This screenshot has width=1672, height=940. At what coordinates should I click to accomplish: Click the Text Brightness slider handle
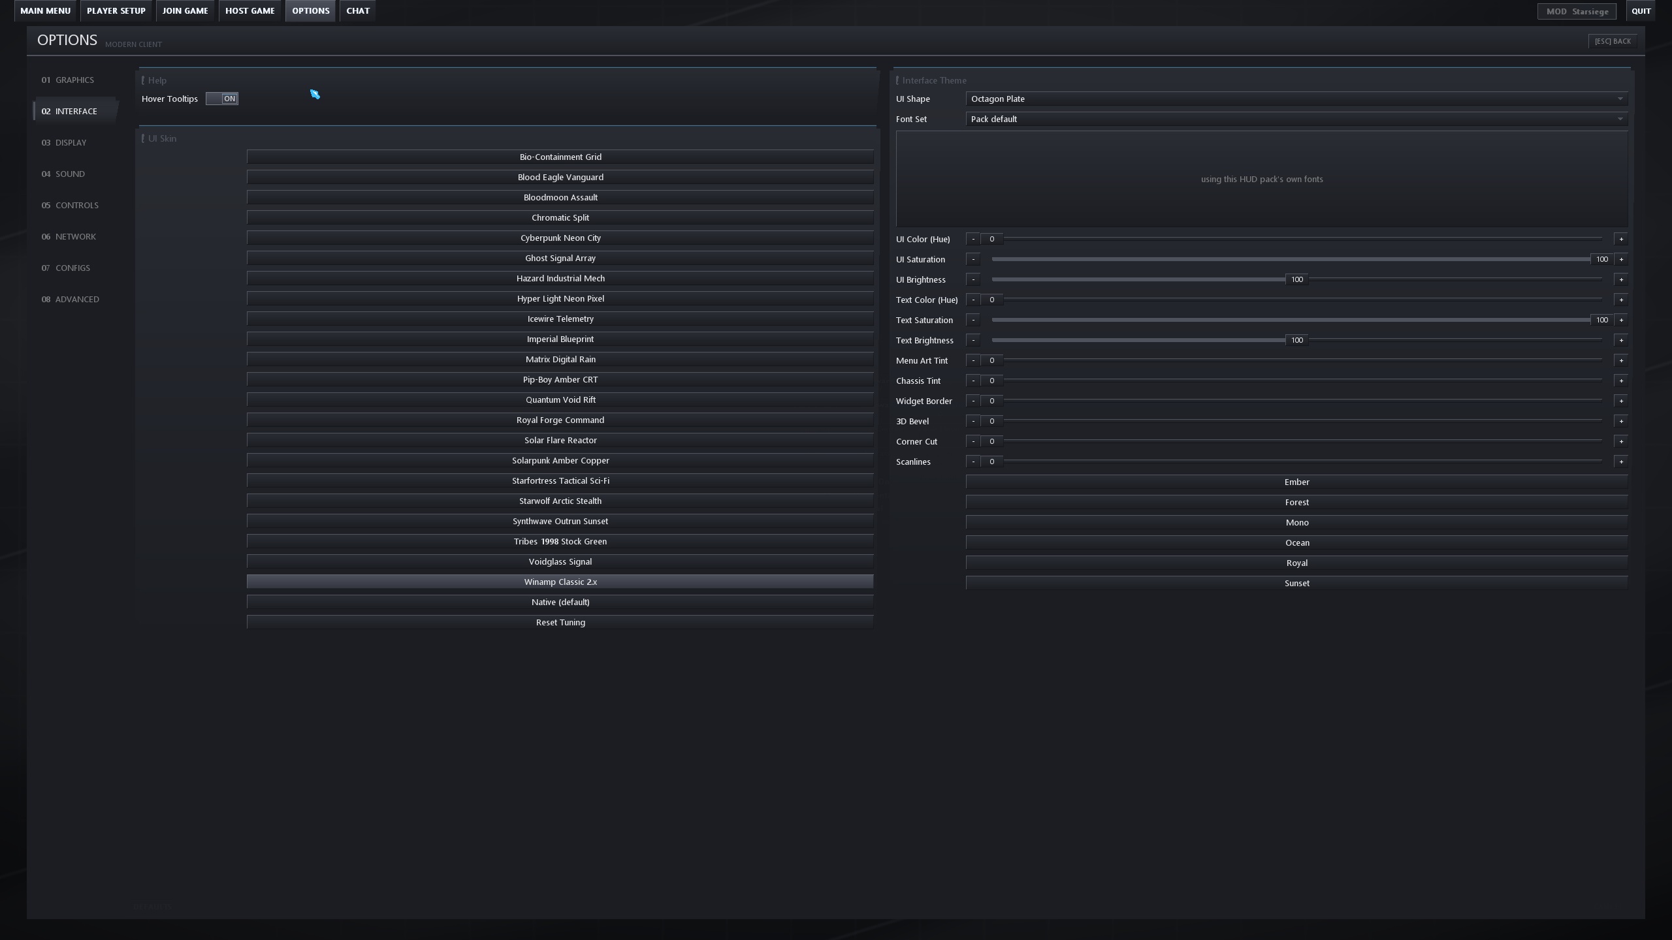click(x=1296, y=340)
